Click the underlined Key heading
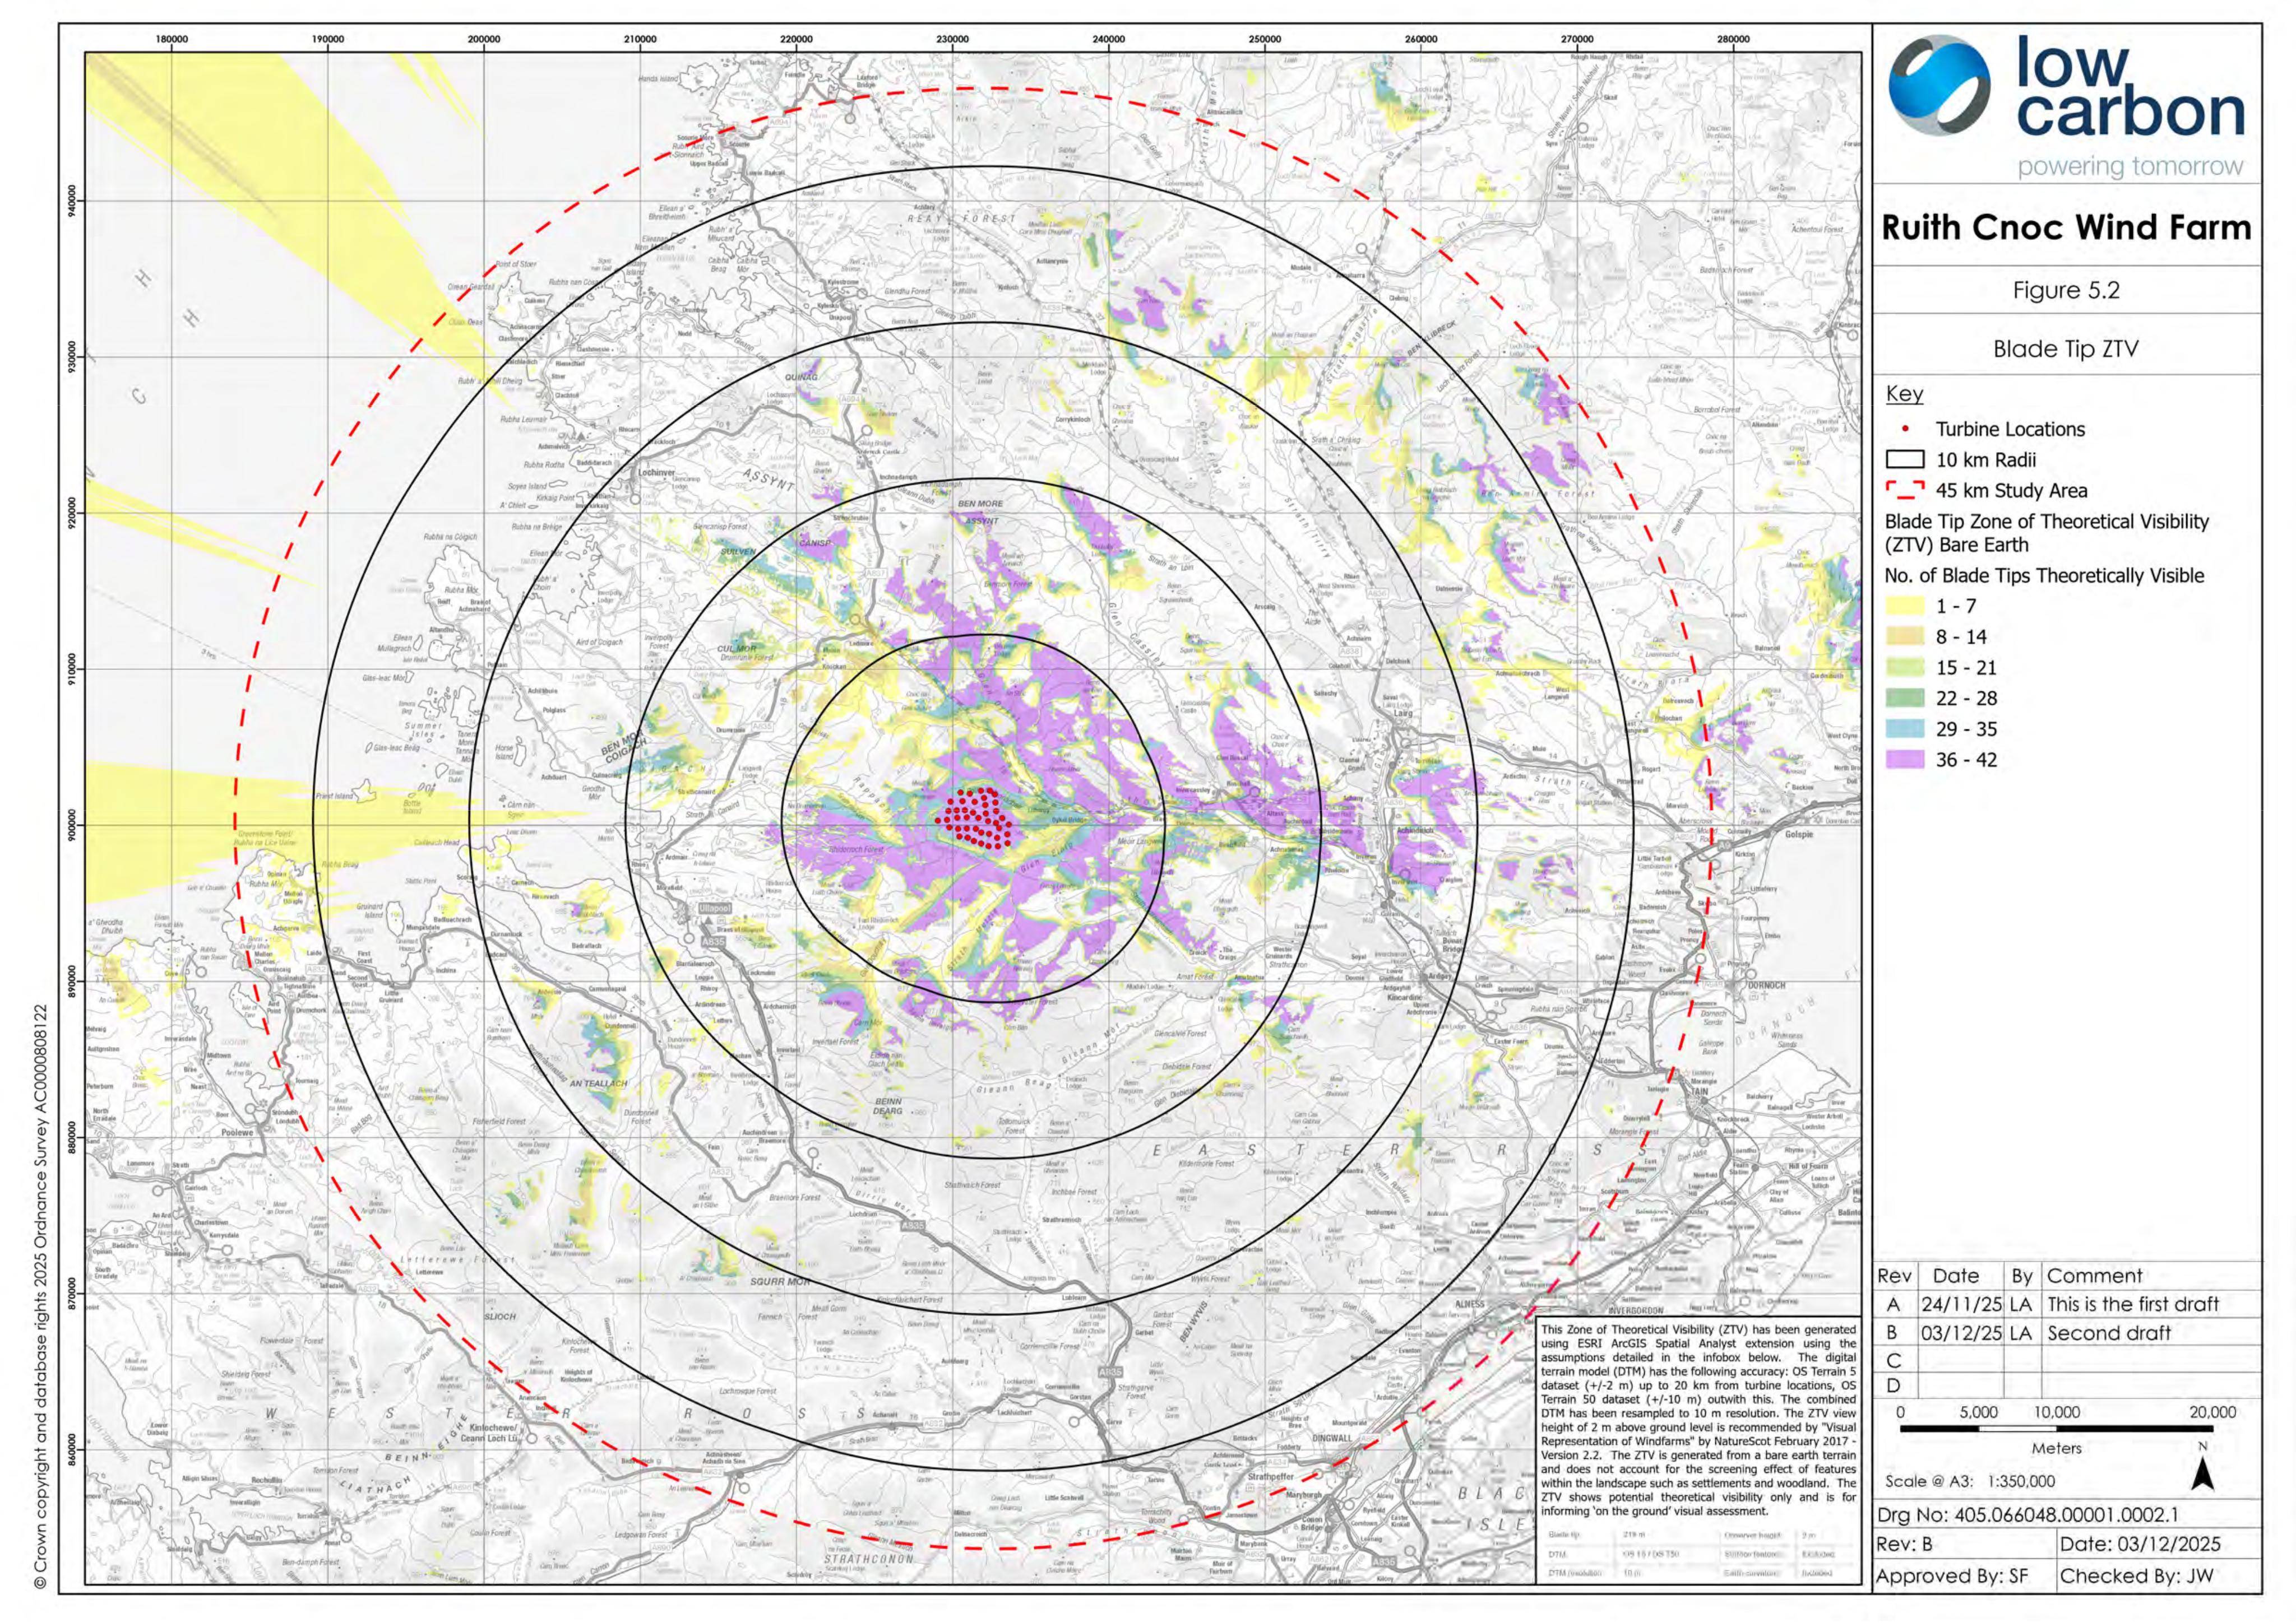The width and height of the screenshot is (2296, 1623). 1904,394
